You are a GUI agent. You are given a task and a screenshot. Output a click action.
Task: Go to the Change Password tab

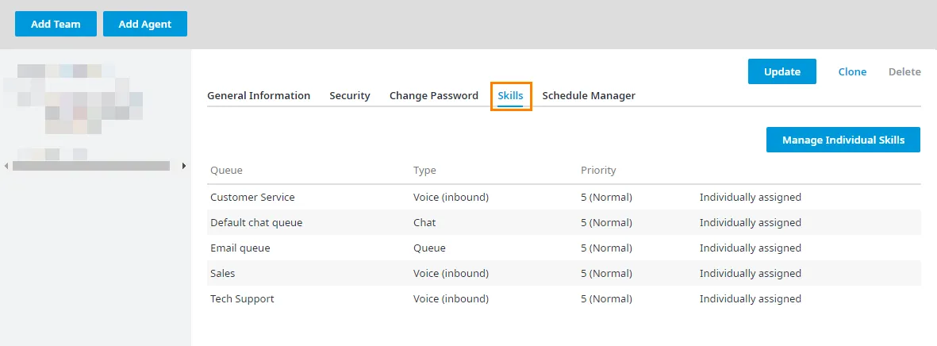(x=434, y=95)
